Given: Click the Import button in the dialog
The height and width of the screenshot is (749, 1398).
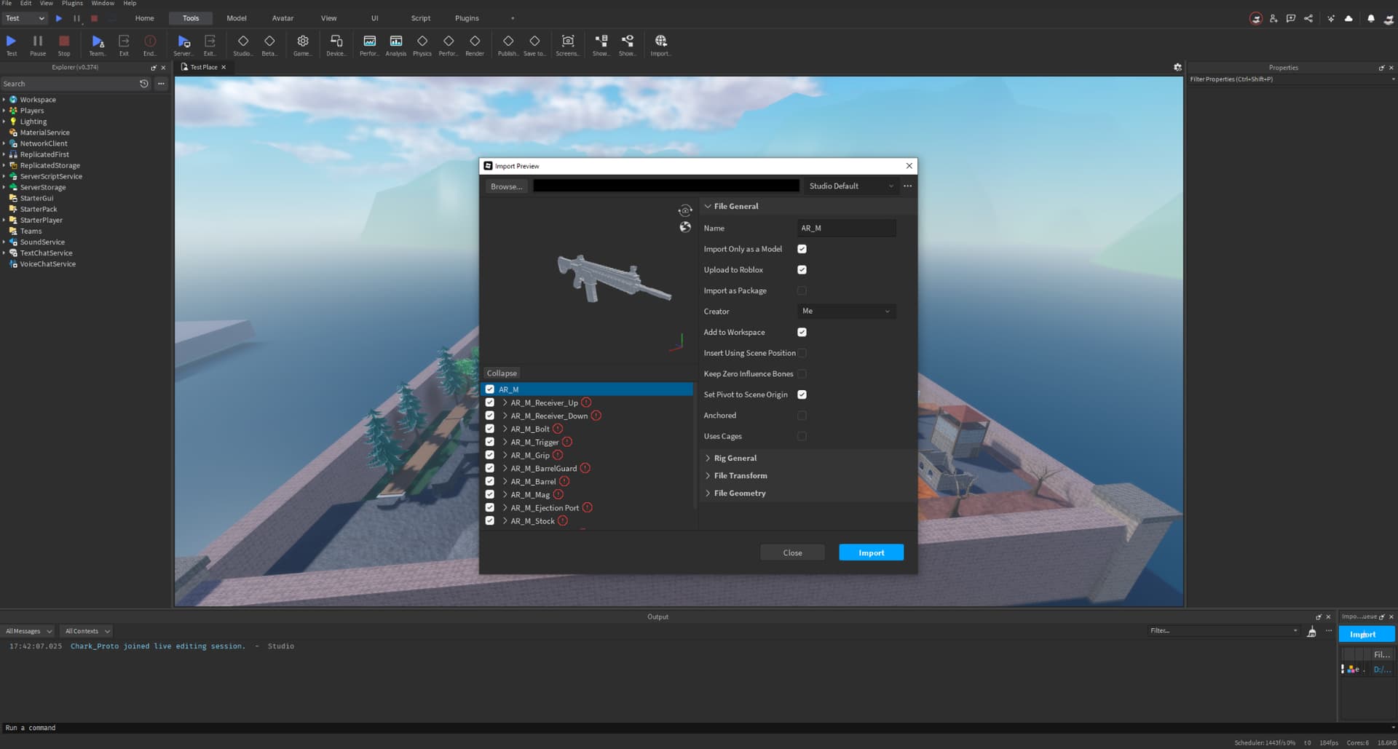Looking at the screenshot, I should pyautogui.click(x=871, y=552).
